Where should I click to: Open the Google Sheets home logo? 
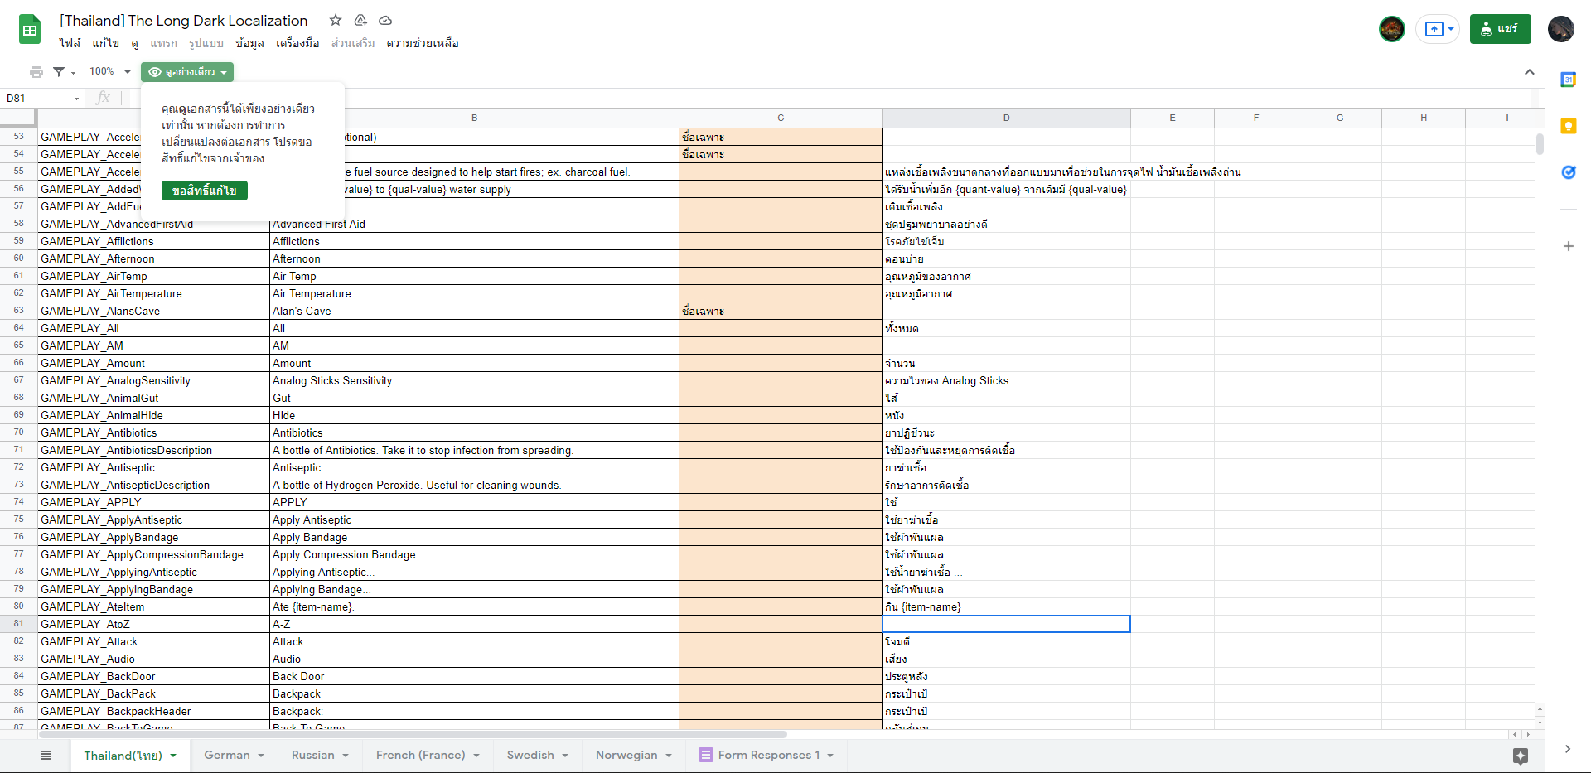[x=30, y=30]
